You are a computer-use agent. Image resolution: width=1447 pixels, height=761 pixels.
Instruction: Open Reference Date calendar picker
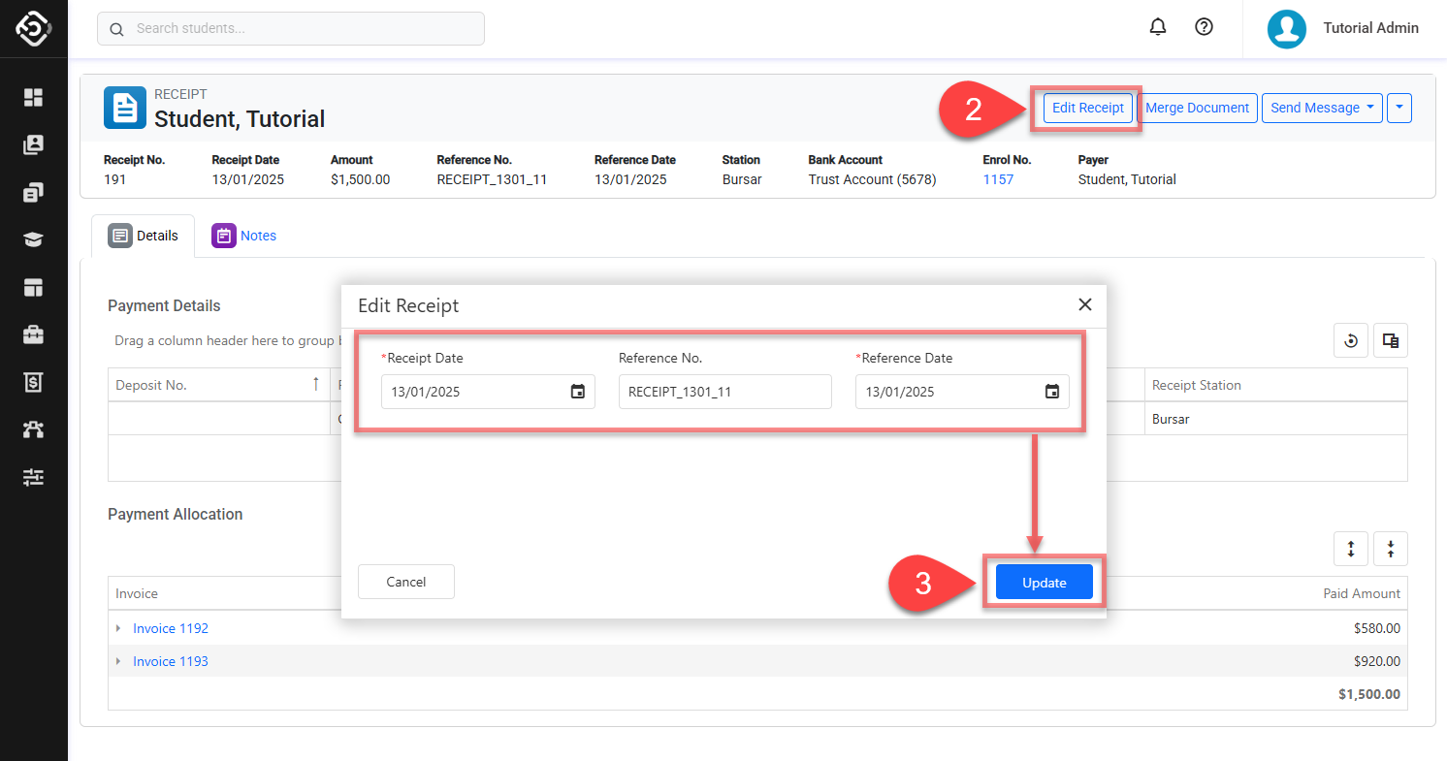pos(1051,392)
